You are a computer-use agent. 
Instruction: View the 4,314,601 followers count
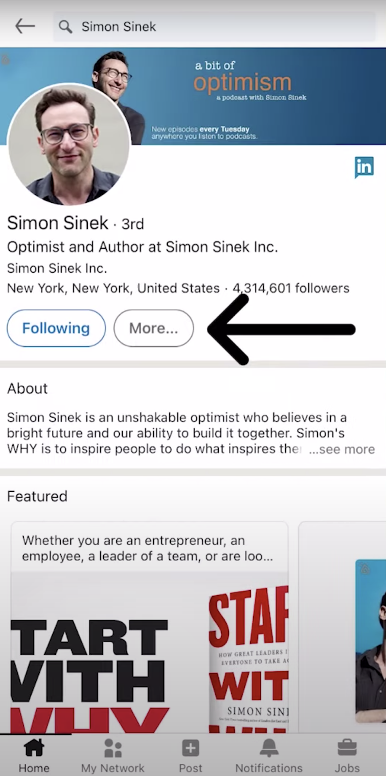[291, 288]
